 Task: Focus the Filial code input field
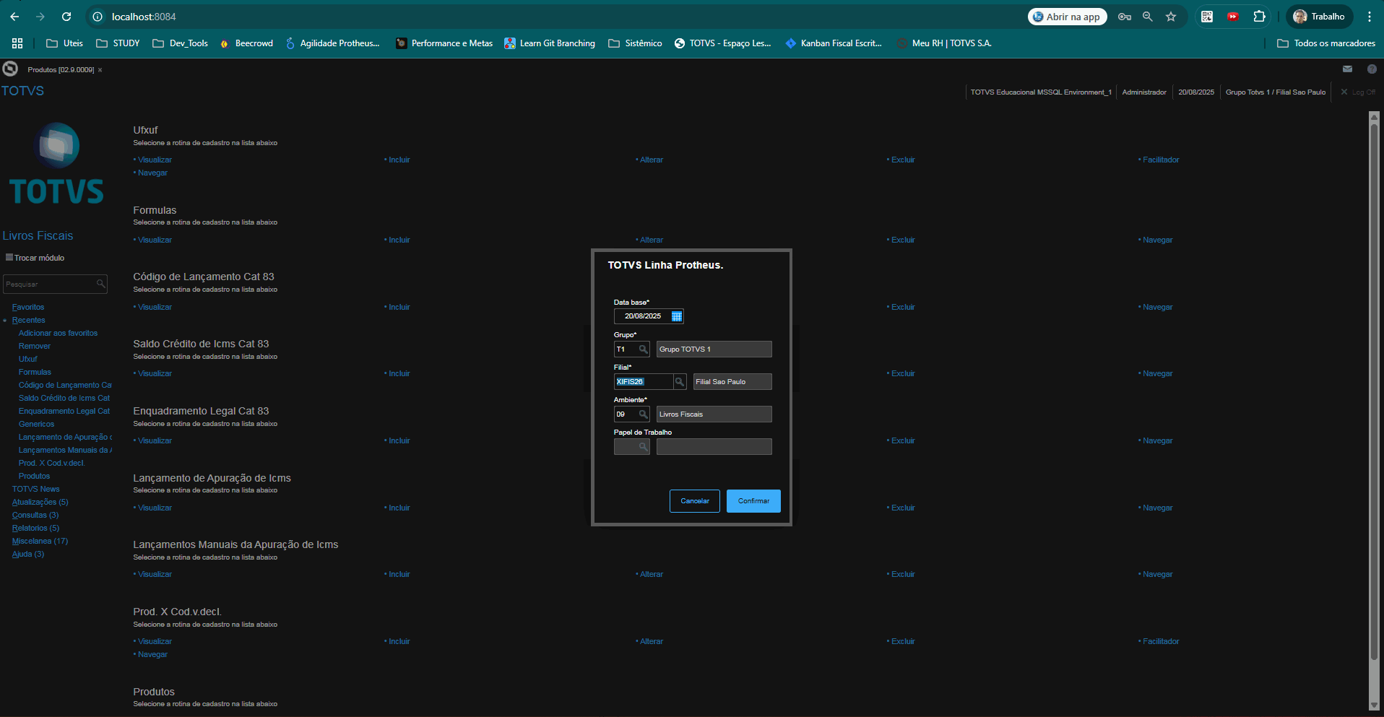point(643,382)
